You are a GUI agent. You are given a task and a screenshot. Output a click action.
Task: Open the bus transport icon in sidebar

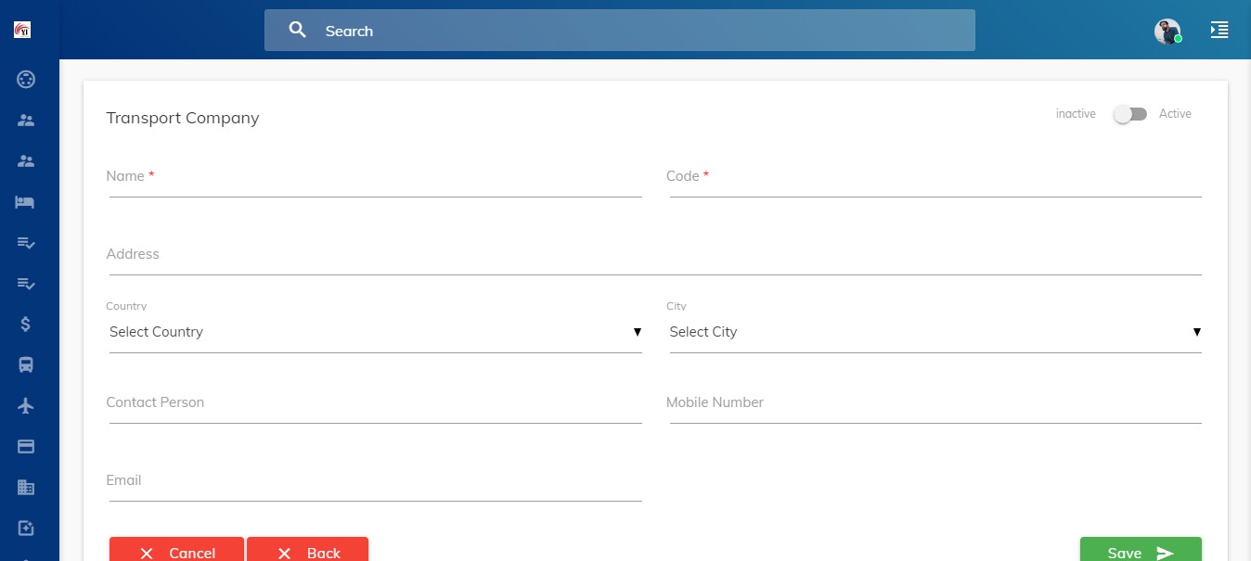click(26, 365)
